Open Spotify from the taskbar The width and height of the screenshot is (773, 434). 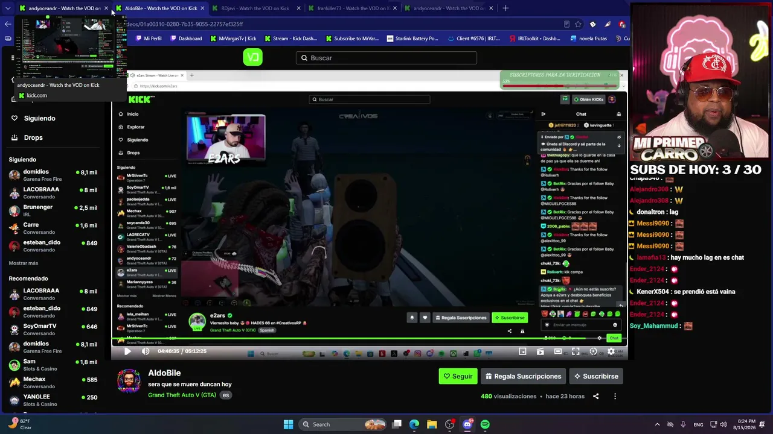tap(485, 424)
